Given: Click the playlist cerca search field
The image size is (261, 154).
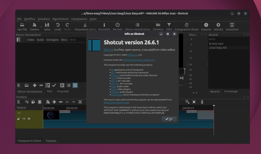Looking at the screenshot, I should 77,39.
